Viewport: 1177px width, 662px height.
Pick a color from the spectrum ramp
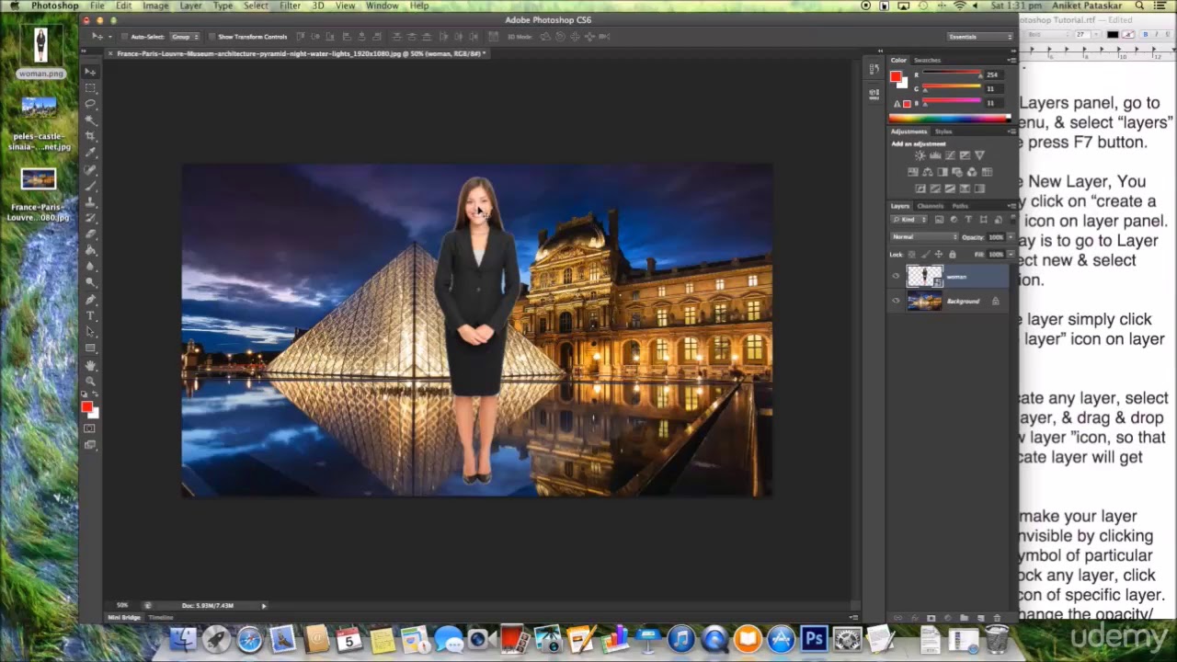[950, 118]
